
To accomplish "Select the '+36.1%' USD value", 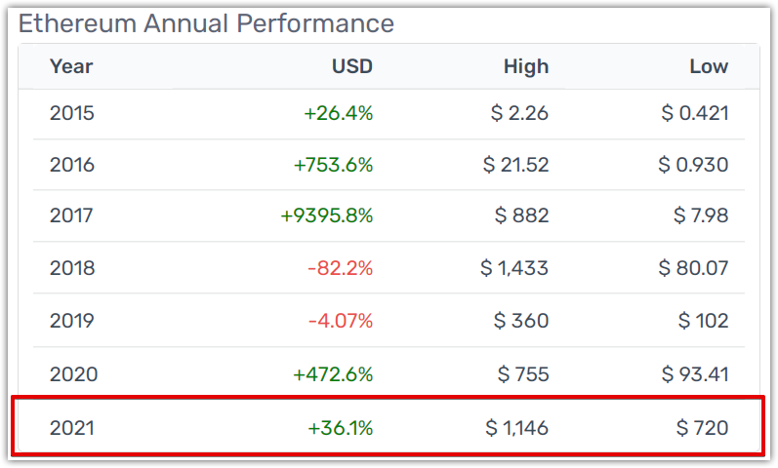I will (340, 428).
